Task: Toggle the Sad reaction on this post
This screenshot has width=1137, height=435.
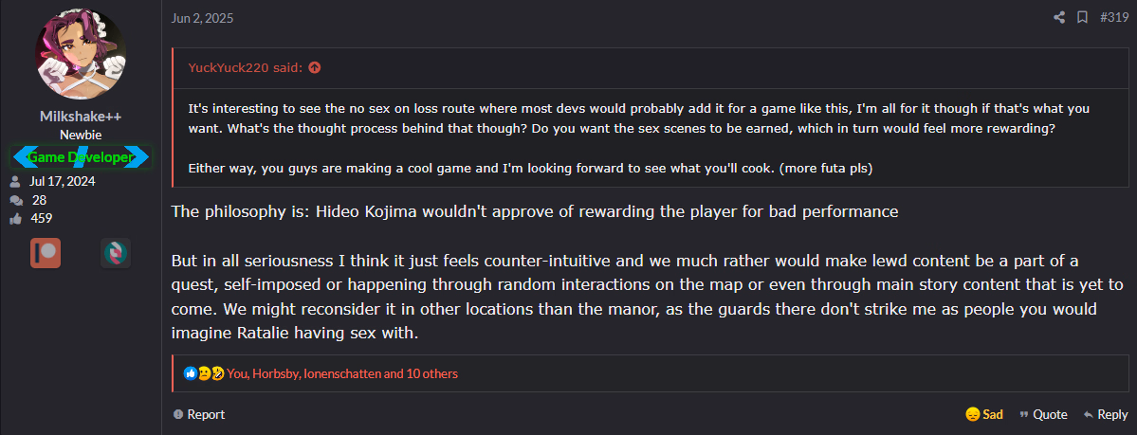Action: pyautogui.click(x=983, y=414)
